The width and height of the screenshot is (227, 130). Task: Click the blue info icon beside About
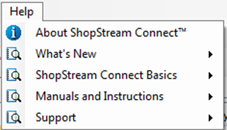(13, 33)
